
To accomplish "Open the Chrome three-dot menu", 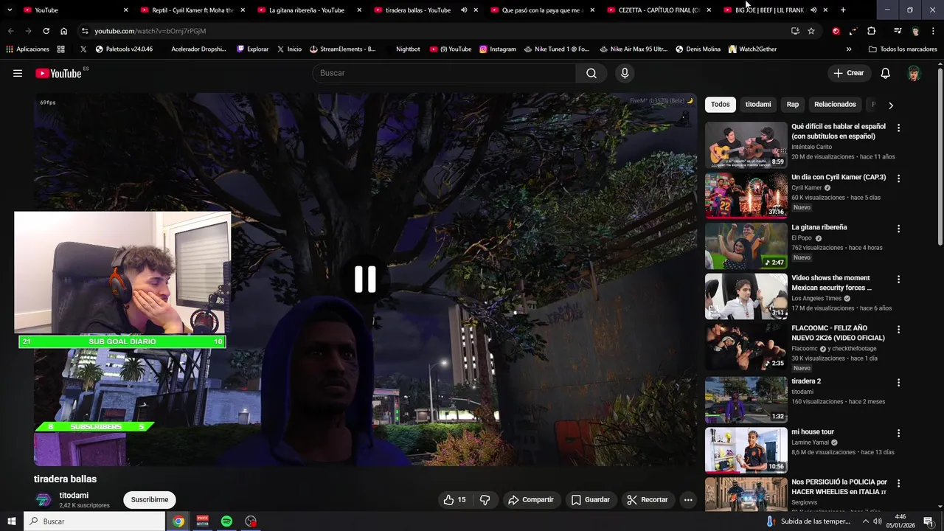I will pos(933,31).
